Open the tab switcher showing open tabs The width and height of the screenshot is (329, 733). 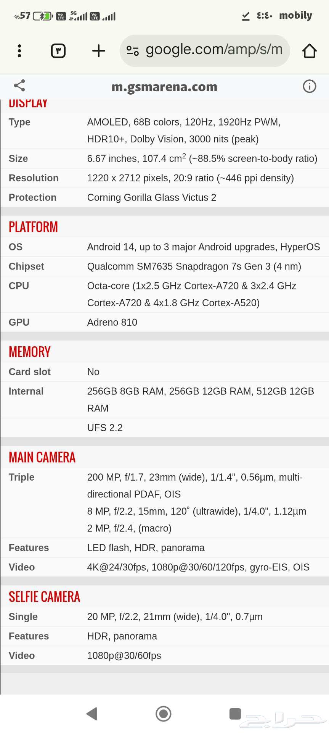pyautogui.click(x=58, y=51)
